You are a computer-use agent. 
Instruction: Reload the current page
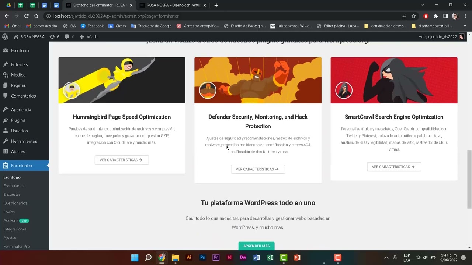(27, 16)
